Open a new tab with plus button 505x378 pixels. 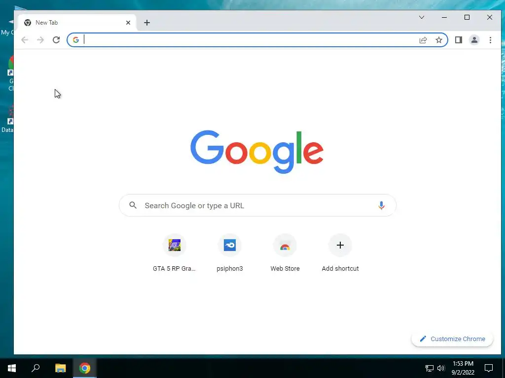147,23
